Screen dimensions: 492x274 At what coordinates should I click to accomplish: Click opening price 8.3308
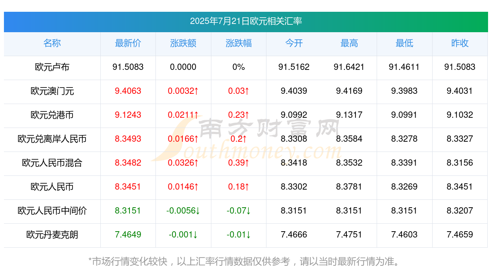tap(294, 139)
